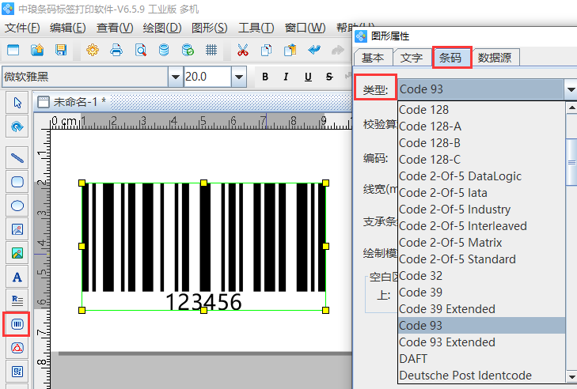
Task: Switch to the 文字 tab
Action: (x=412, y=58)
